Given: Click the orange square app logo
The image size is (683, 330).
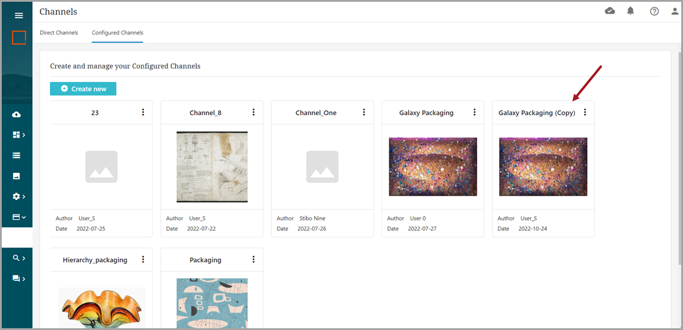Looking at the screenshot, I should pos(19,38).
